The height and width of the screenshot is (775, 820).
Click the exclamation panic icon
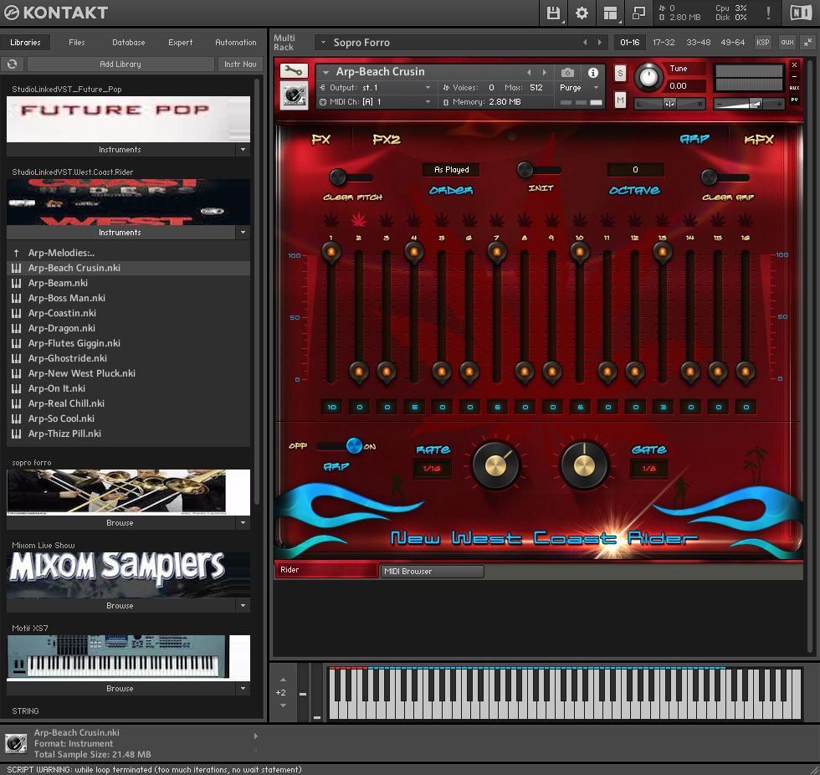[x=768, y=13]
